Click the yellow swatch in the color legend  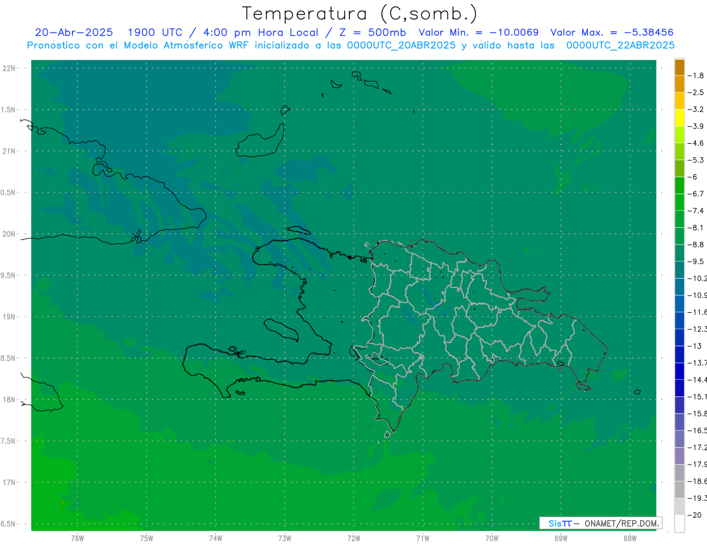(x=679, y=118)
